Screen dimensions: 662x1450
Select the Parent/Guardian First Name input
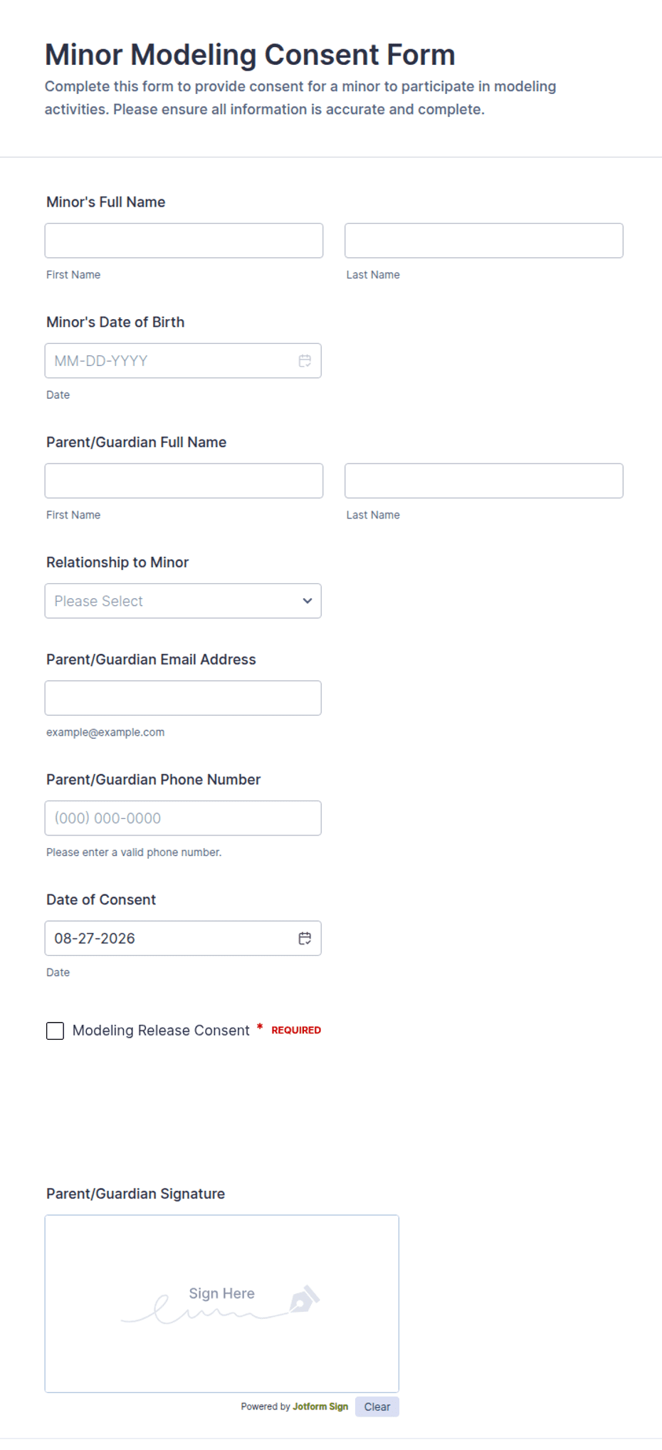point(184,481)
